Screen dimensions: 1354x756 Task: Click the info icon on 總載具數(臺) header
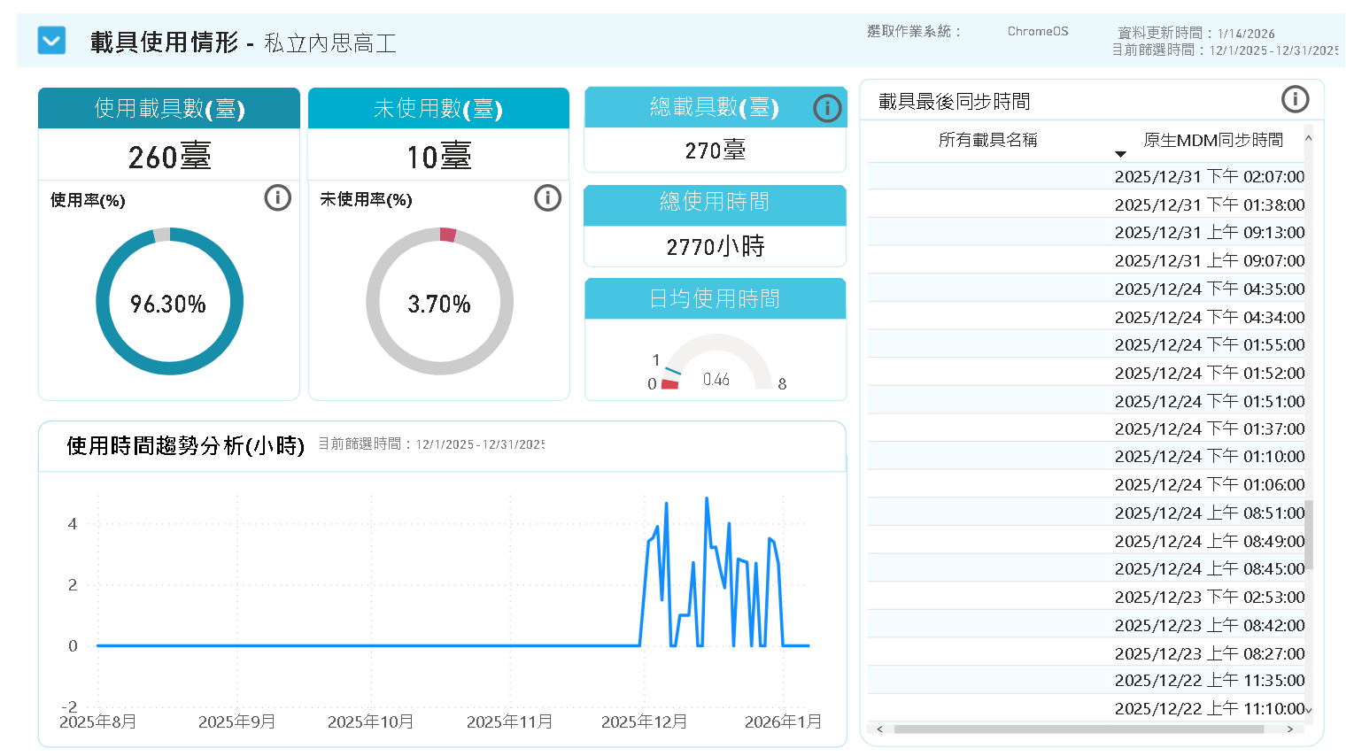(x=826, y=108)
